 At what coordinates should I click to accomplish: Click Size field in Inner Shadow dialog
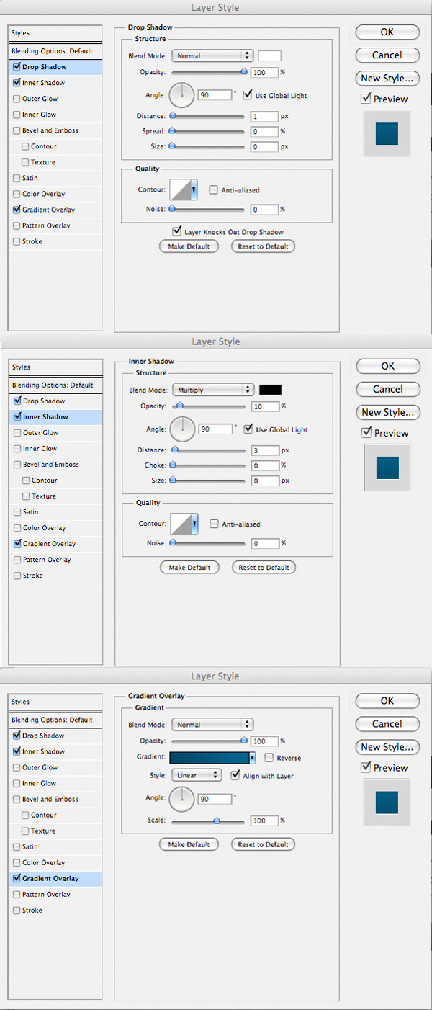pyautogui.click(x=266, y=481)
